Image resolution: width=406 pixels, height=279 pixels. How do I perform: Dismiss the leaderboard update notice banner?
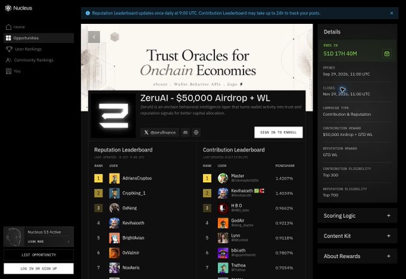click(392, 13)
